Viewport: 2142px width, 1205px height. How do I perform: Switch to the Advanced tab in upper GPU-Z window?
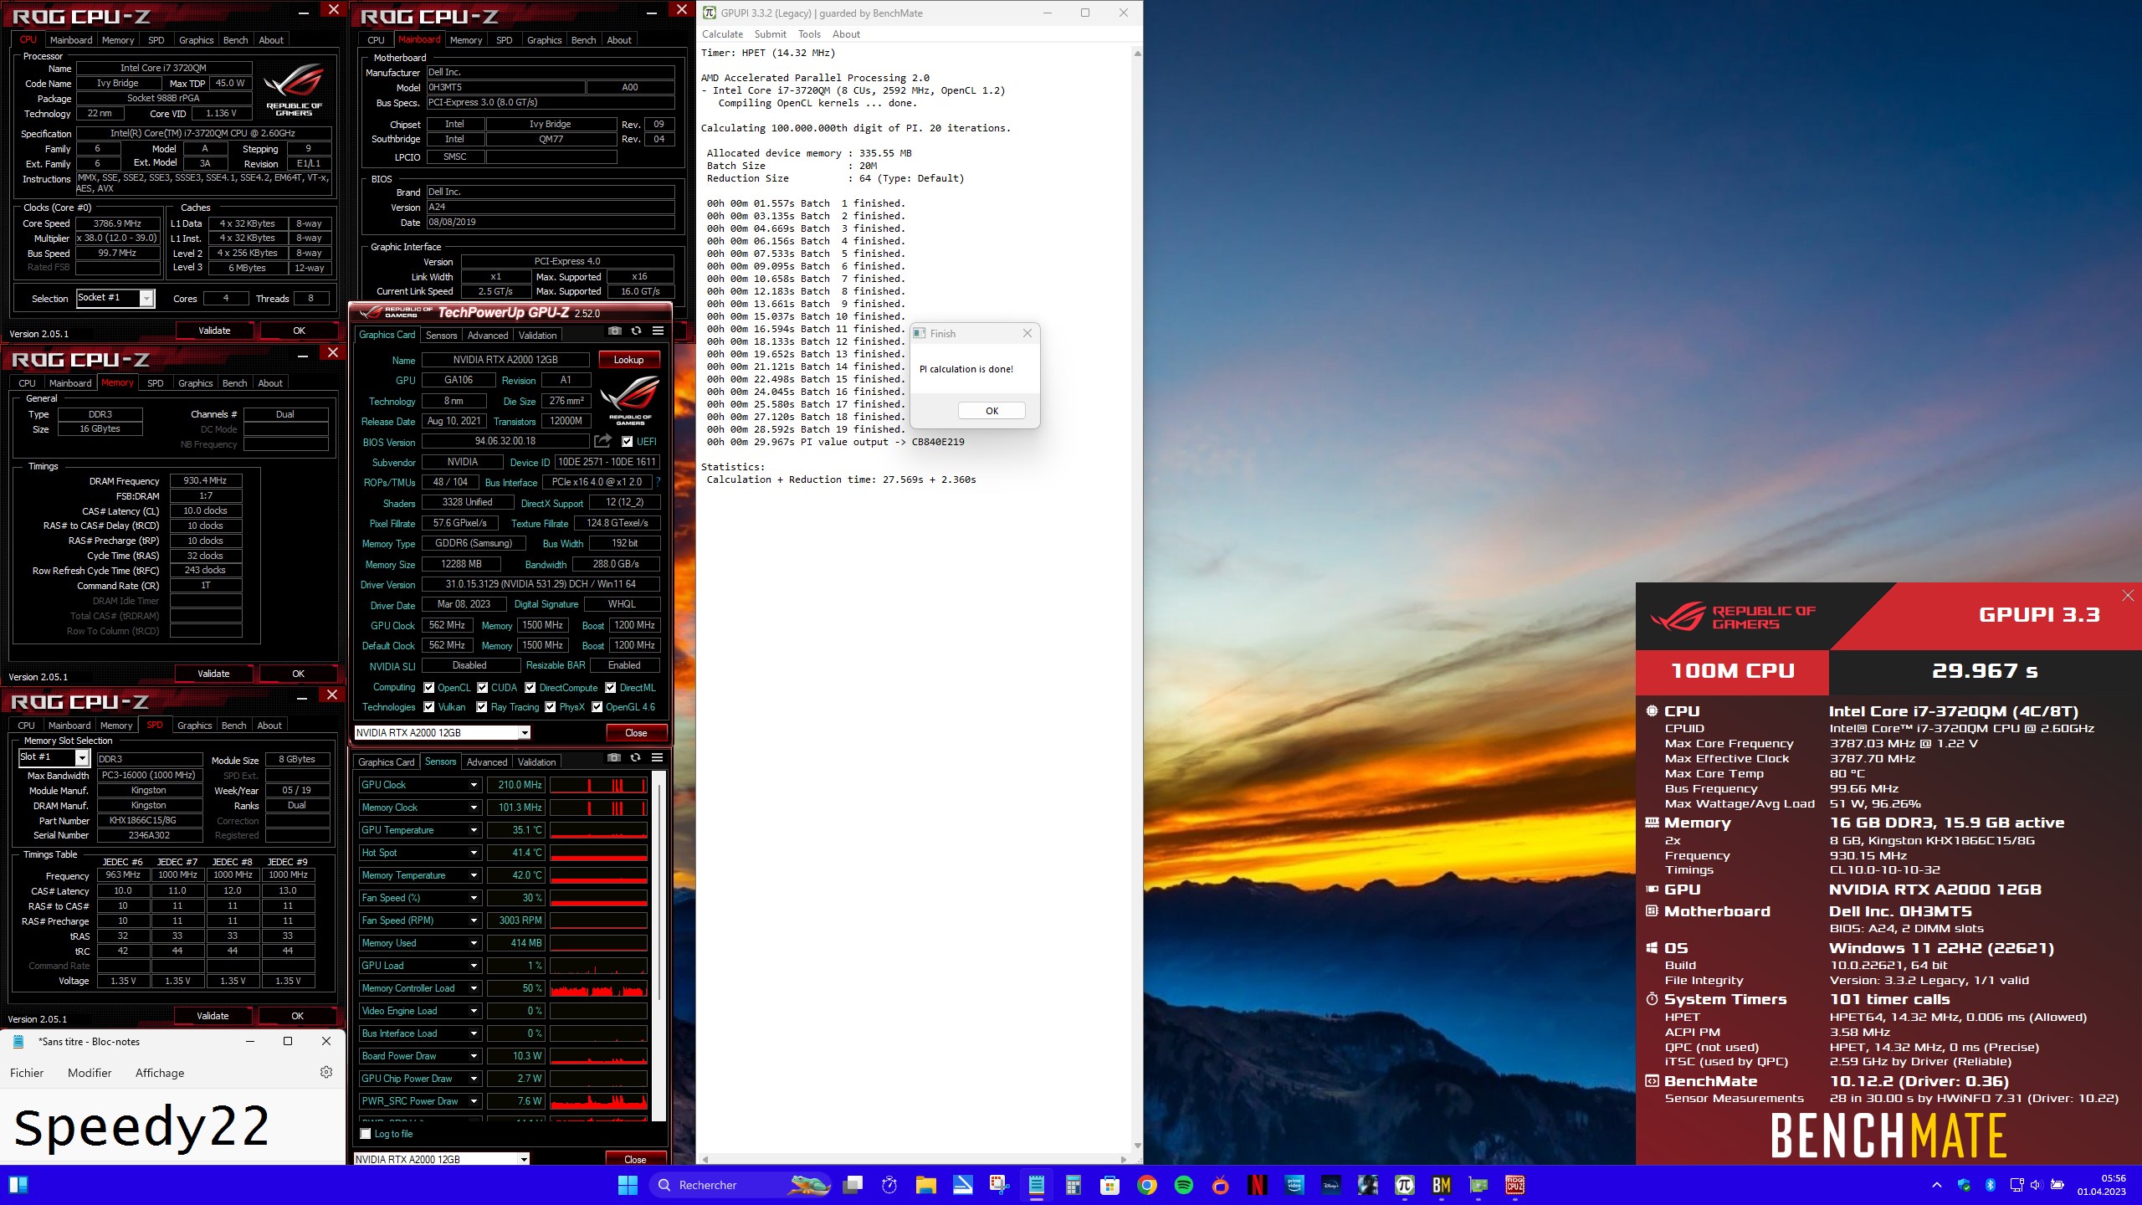click(x=488, y=336)
